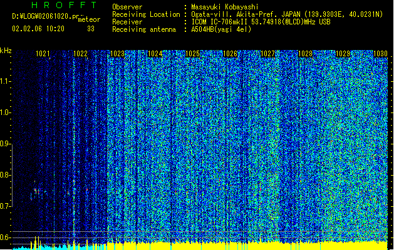Click time marker 1024

coord(155,54)
